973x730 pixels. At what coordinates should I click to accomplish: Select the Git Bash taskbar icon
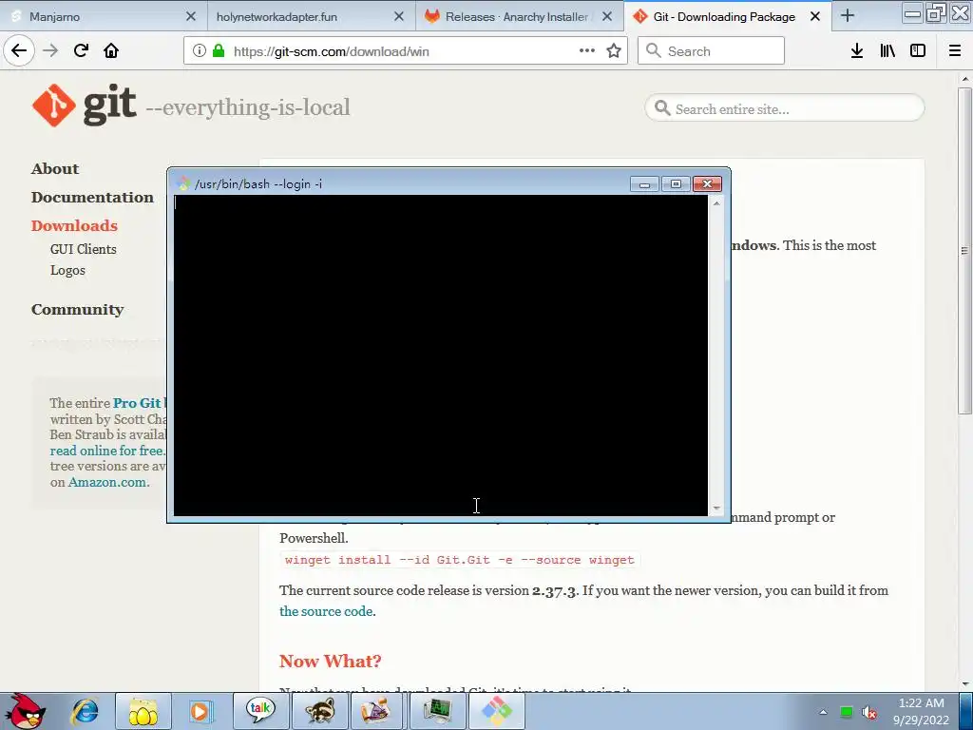point(496,711)
